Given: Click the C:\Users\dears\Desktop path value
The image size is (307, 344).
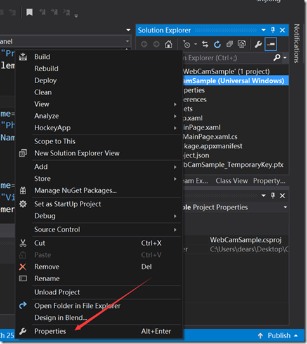Looking at the screenshot, I should coord(249,249).
